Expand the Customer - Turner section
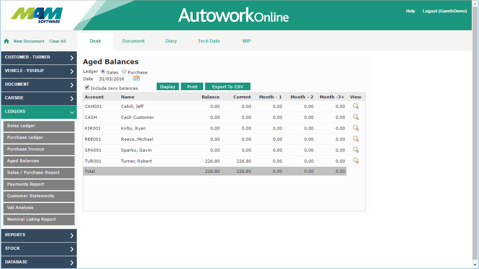 39,57
